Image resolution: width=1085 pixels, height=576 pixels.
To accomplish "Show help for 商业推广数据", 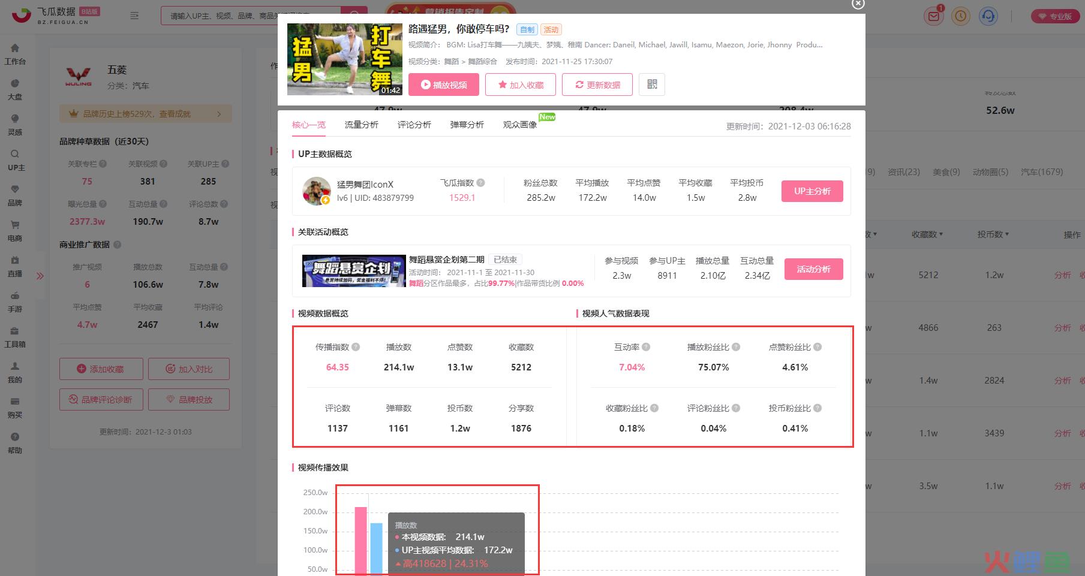I will (118, 245).
